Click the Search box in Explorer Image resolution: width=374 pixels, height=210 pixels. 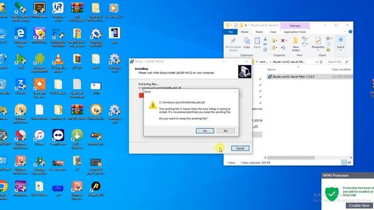pos(338,62)
